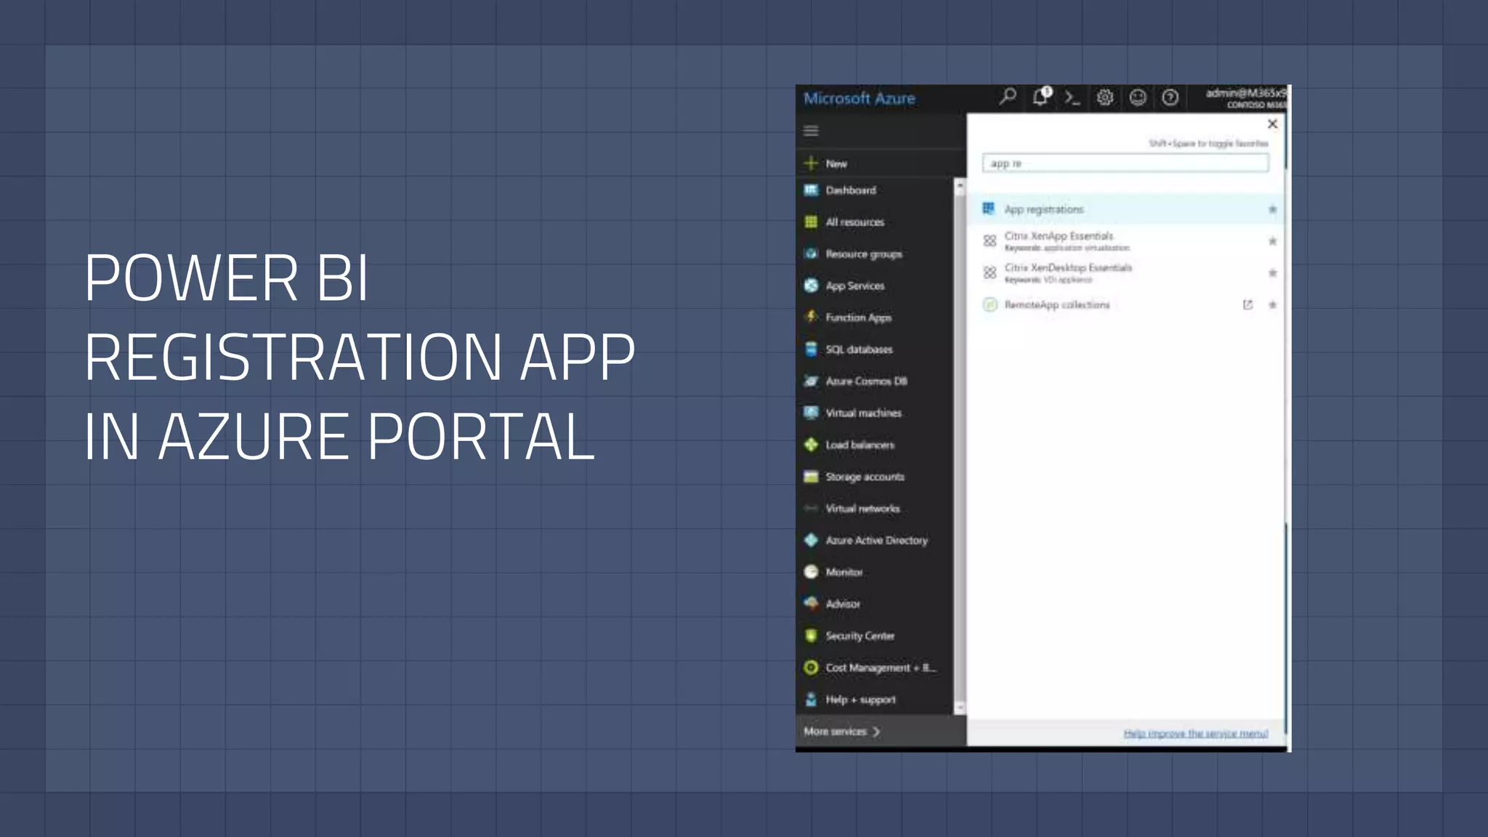Open Help improve the service menu link
This screenshot has height=837, width=1488.
[x=1195, y=733]
